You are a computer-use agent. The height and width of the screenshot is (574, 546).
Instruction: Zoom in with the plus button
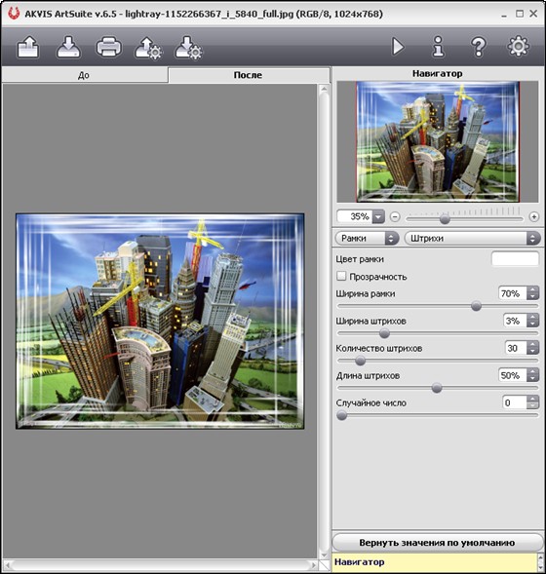[534, 216]
